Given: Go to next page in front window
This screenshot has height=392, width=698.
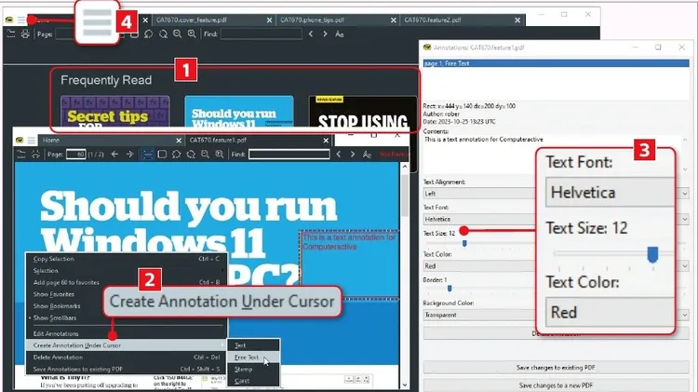Looking at the screenshot, I should tap(129, 155).
